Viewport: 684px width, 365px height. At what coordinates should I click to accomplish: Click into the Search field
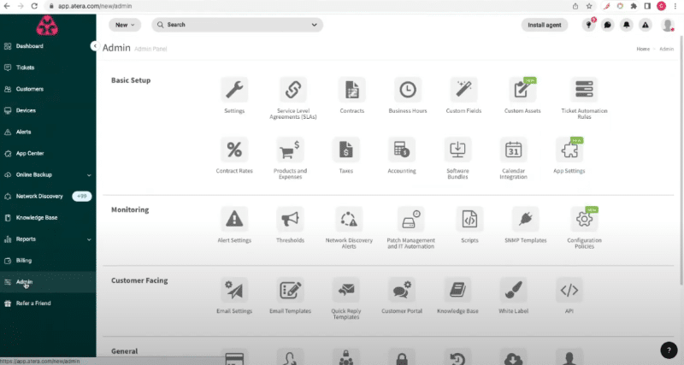click(x=238, y=25)
